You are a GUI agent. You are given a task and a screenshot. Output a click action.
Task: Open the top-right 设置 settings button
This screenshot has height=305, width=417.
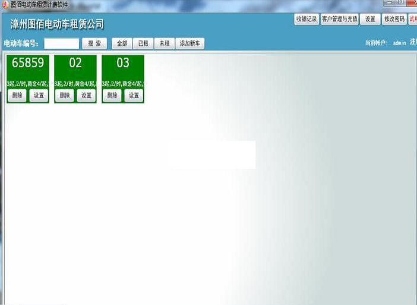[x=370, y=19]
